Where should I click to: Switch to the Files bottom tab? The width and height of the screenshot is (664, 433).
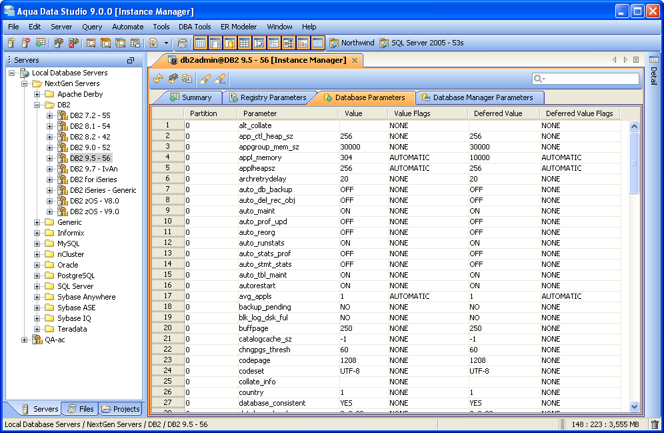tap(81, 409)
